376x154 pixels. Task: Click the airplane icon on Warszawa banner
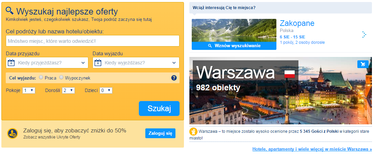pos(363,64)
